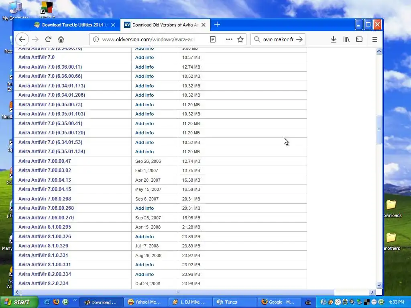Expand hidden quick launch items chevron
This screenshot has width=411, height=308.
click(x=75, y=300)
